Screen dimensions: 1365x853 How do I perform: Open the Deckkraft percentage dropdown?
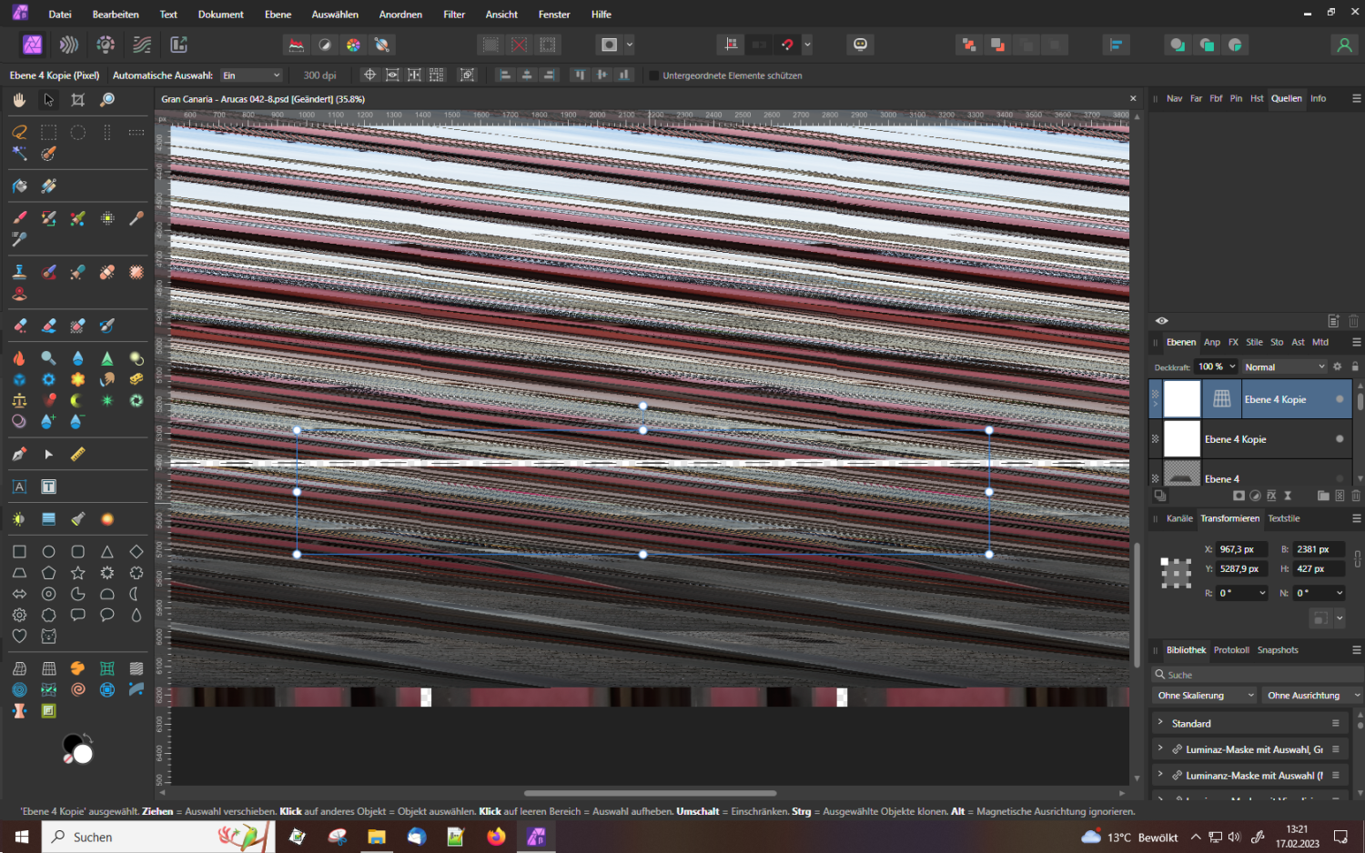tap(1217, 366)
